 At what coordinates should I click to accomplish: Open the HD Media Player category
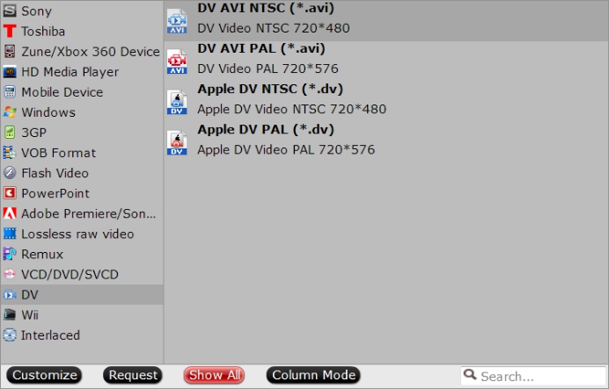click(70, 72)
